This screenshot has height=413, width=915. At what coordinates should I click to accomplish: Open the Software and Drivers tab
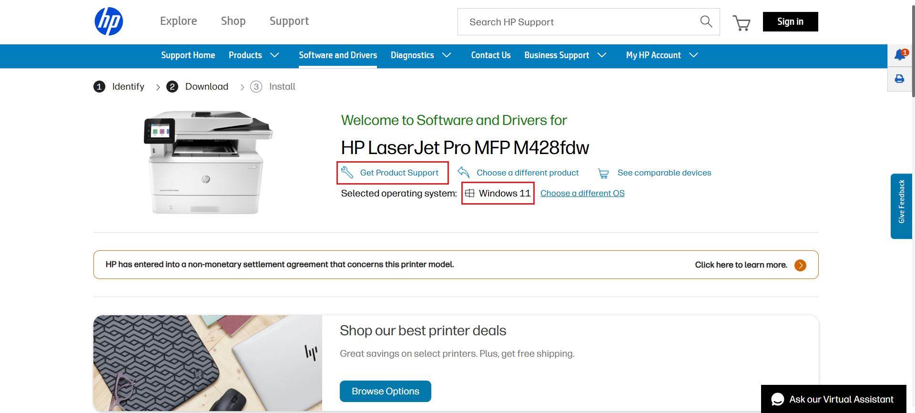click(x=338, y=55)
